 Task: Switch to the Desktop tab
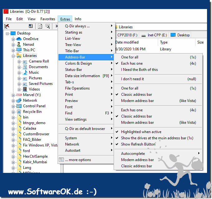(180, 35)
